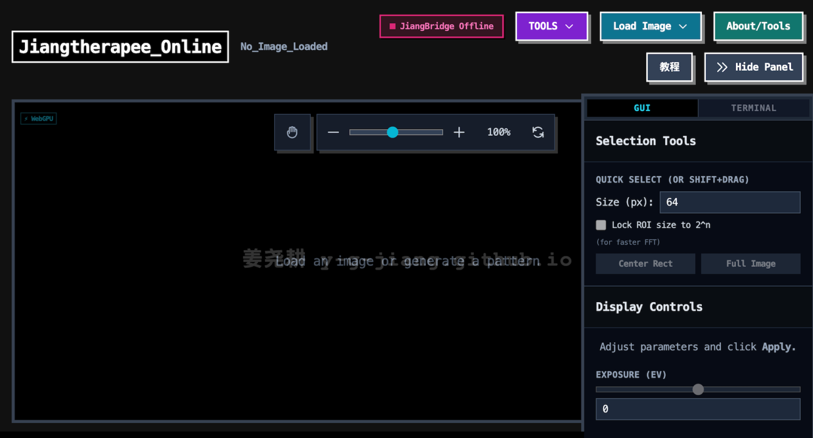Select the Full Image button
Viewport: 813px width, 438px height.
click(751, 263)
